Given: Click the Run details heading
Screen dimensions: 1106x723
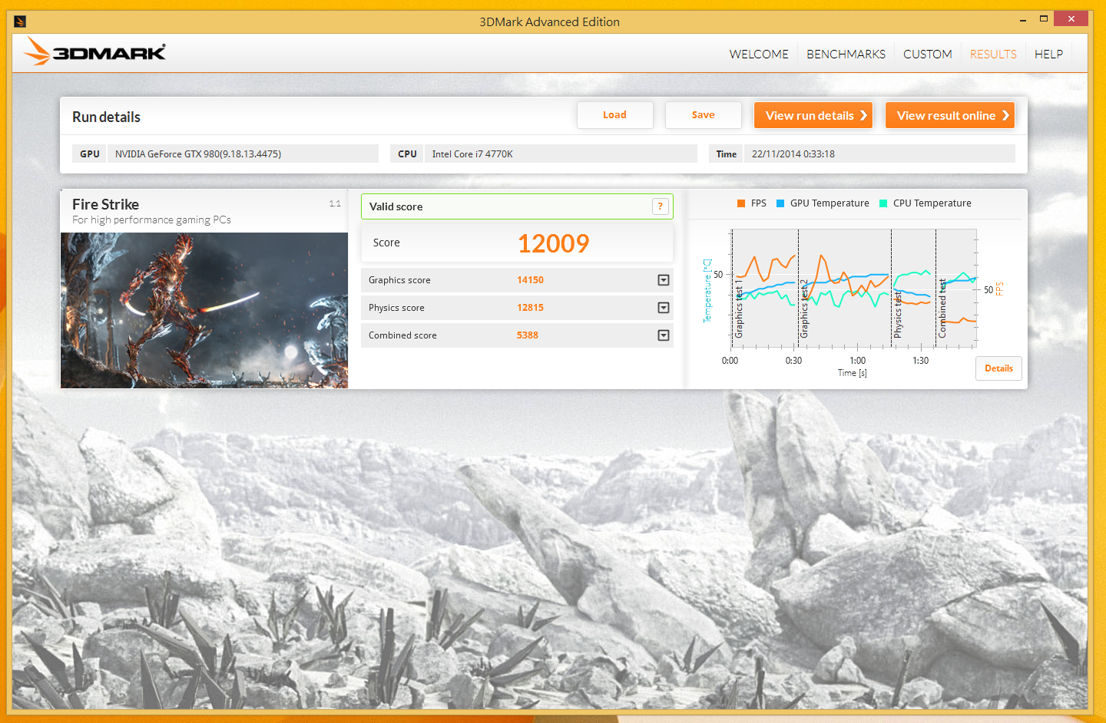Looking at the screenshot, I should 106,117.
